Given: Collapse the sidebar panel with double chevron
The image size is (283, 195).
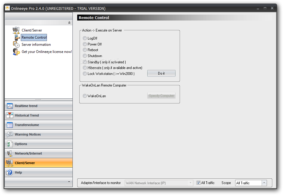Looking at the screenshot, I should click(69, 23).
